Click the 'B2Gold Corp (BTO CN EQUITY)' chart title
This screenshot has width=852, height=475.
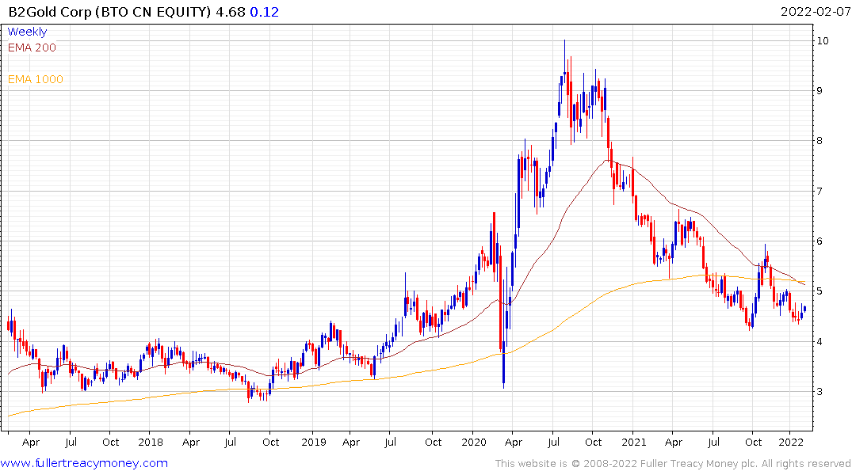coord(109,12)
